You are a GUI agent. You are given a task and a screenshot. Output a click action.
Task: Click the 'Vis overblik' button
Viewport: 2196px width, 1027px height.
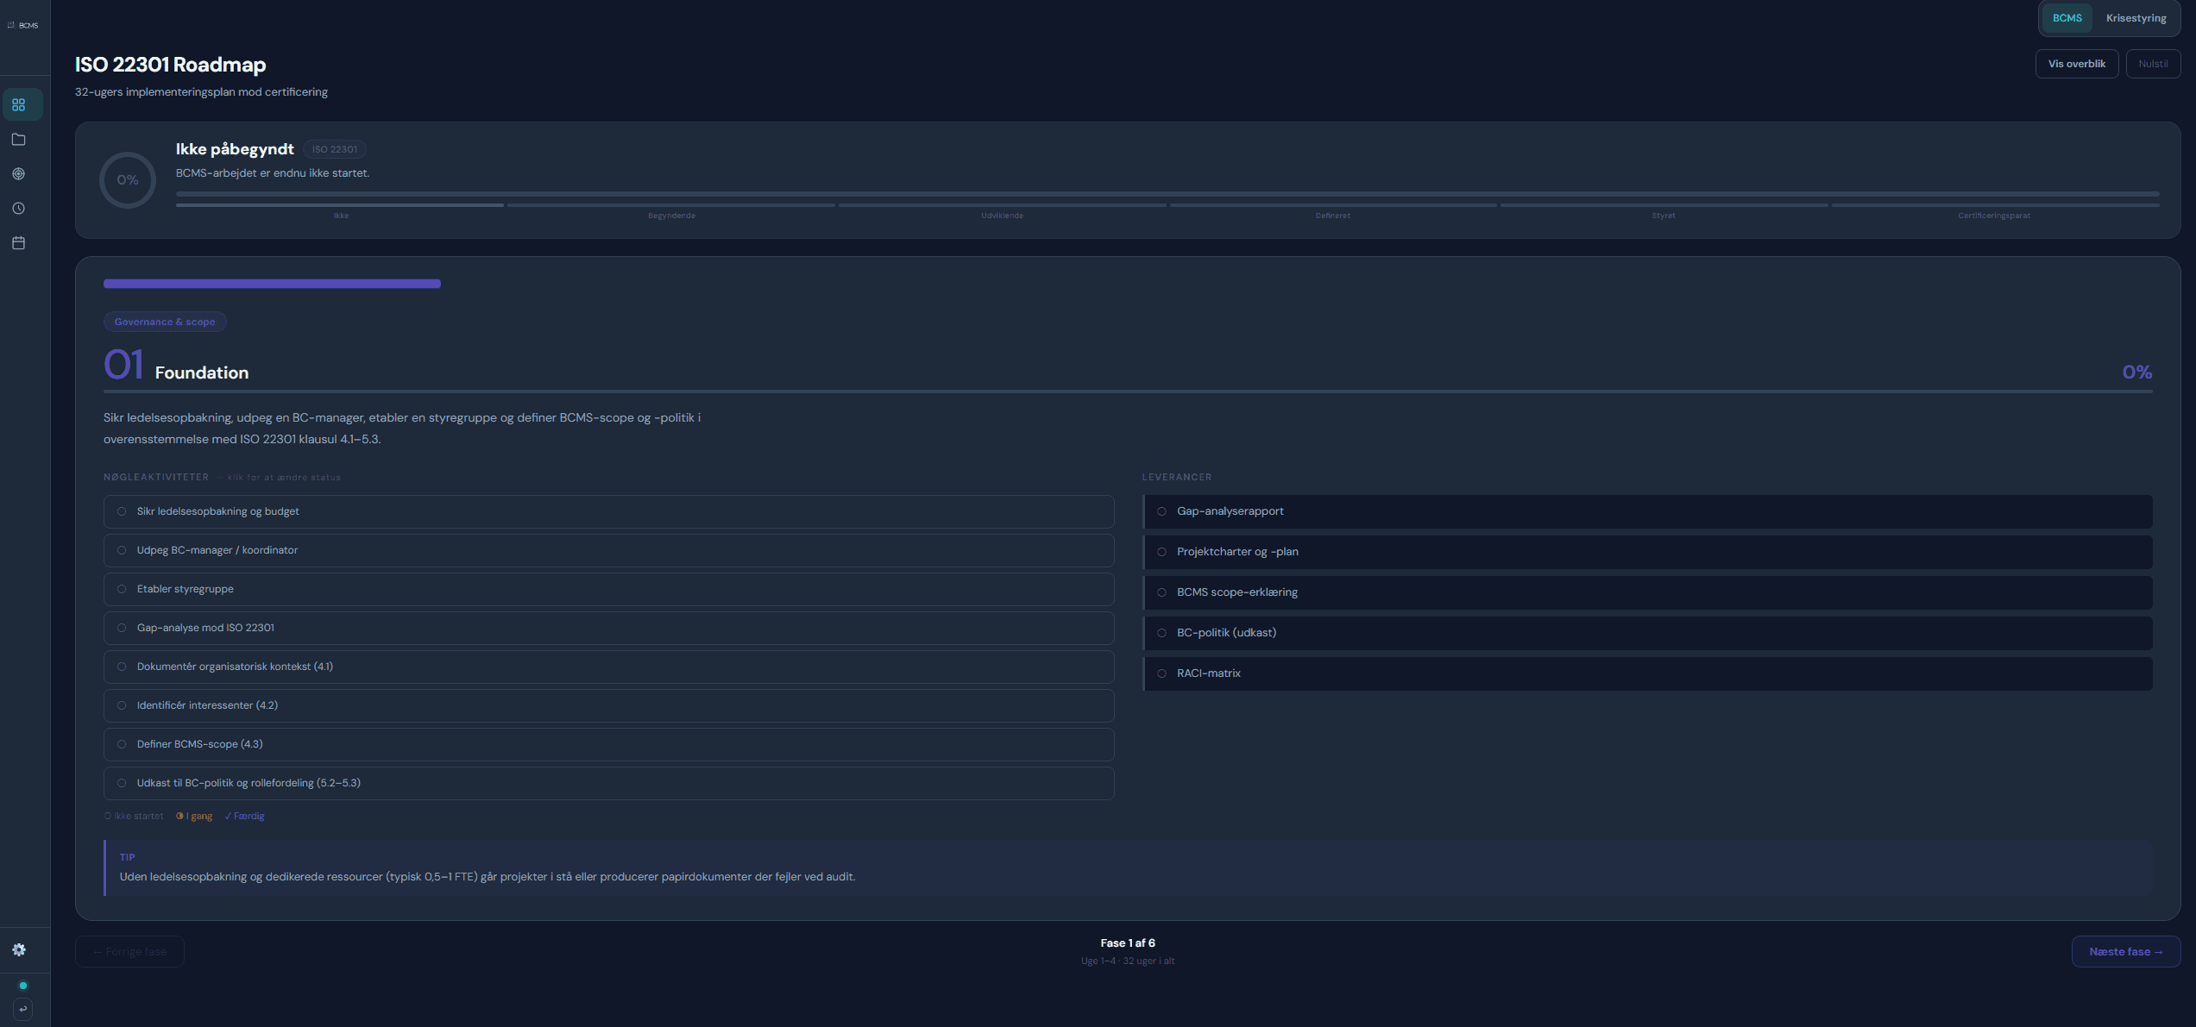(2076, 64)
